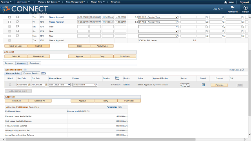
Task: Open time reporting code dropdown for Mon 10/5
Action: pos(158,36)
